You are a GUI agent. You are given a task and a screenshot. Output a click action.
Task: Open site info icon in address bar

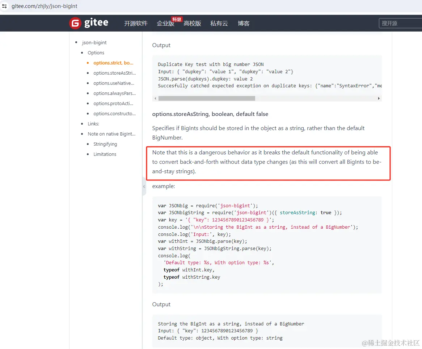click(4, 6)
